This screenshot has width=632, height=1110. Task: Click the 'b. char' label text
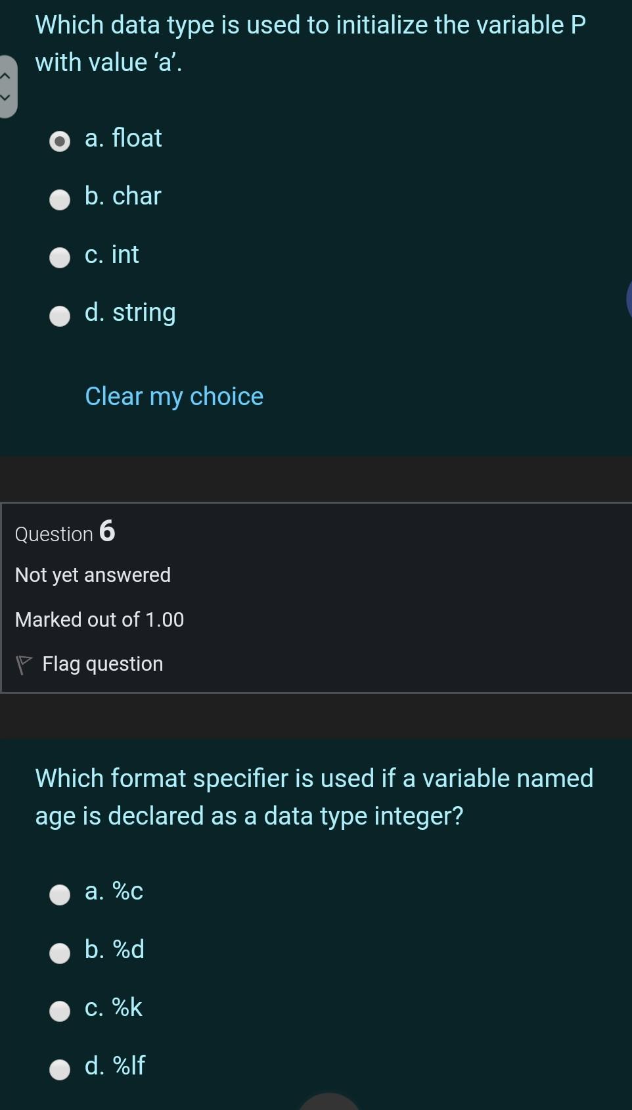[x=123, y=196]
